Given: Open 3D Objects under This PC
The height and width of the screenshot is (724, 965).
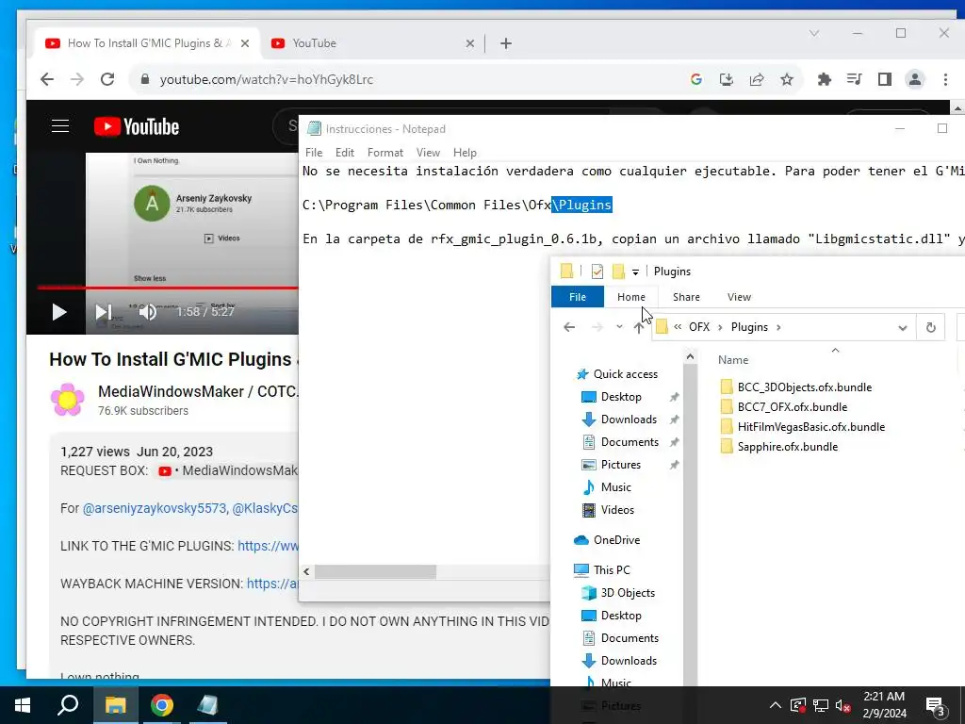Looking at the screenshot, I should pos(627,593).
